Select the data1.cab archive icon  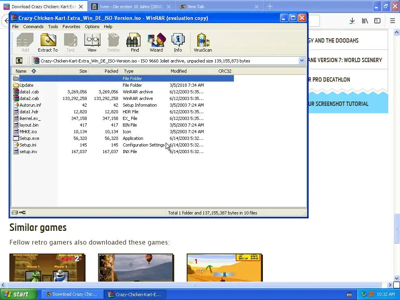(x=16, y=91)
